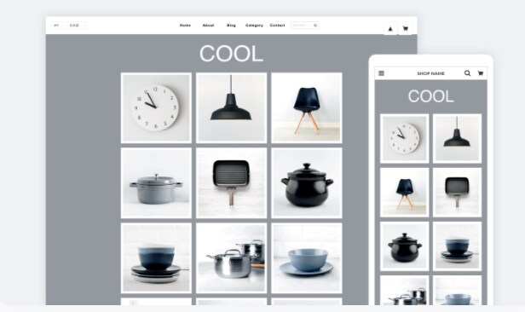The image size is (525, 312).
Task: Open the About menu item
Action: click(x=208, y=26)
